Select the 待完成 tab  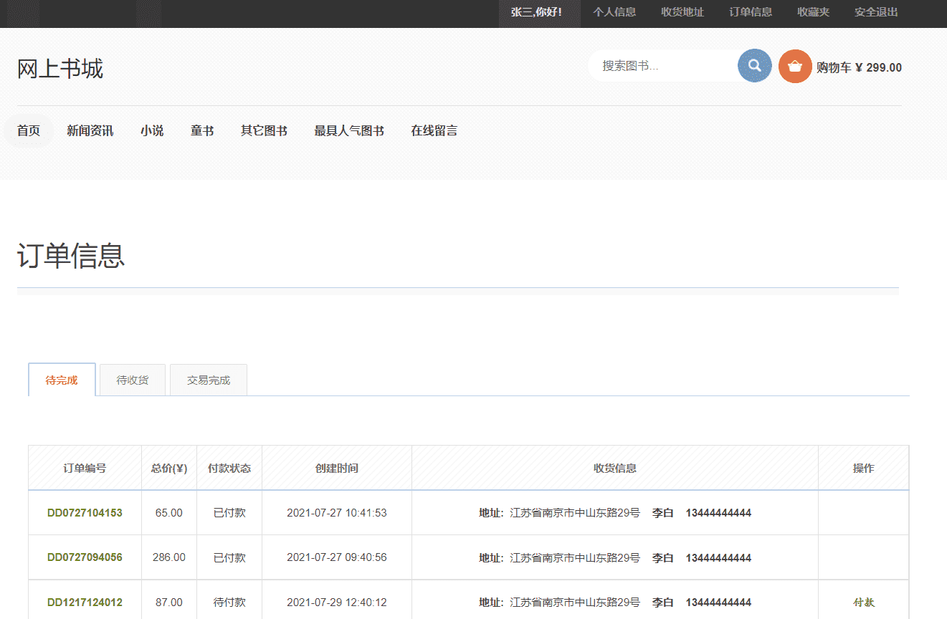[x=62, y=380]
